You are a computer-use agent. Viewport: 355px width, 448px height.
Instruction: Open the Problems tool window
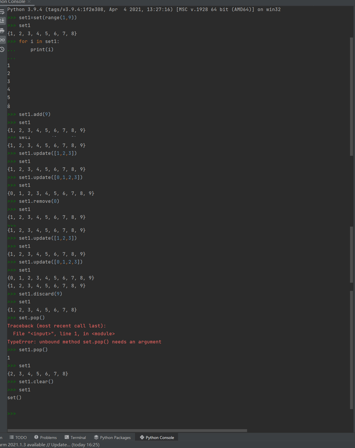pos(45,438)
